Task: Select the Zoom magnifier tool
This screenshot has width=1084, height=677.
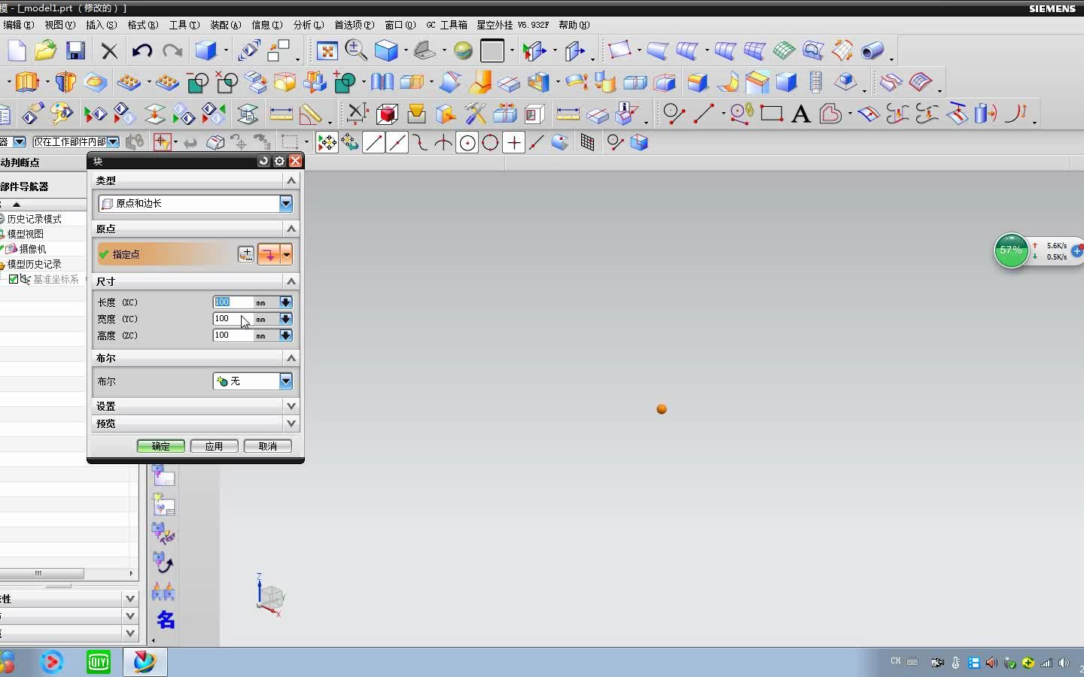Action: coord(356,50)
